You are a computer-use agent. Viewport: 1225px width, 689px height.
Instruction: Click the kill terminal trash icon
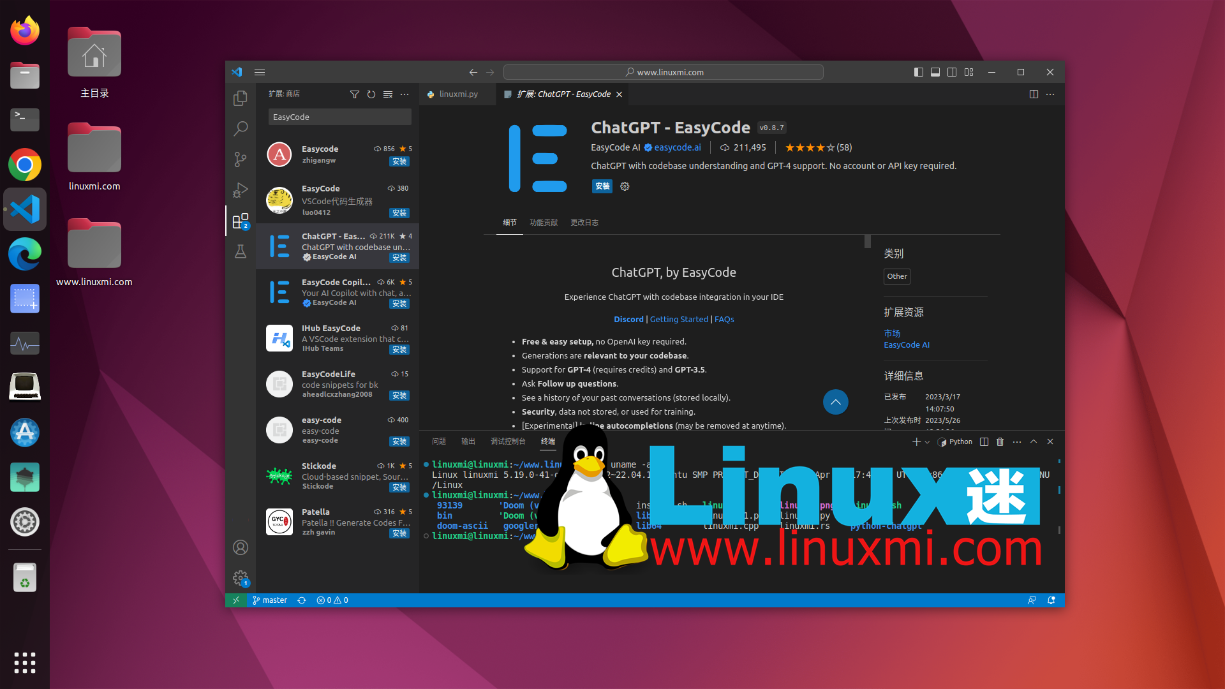point(1000,441)
